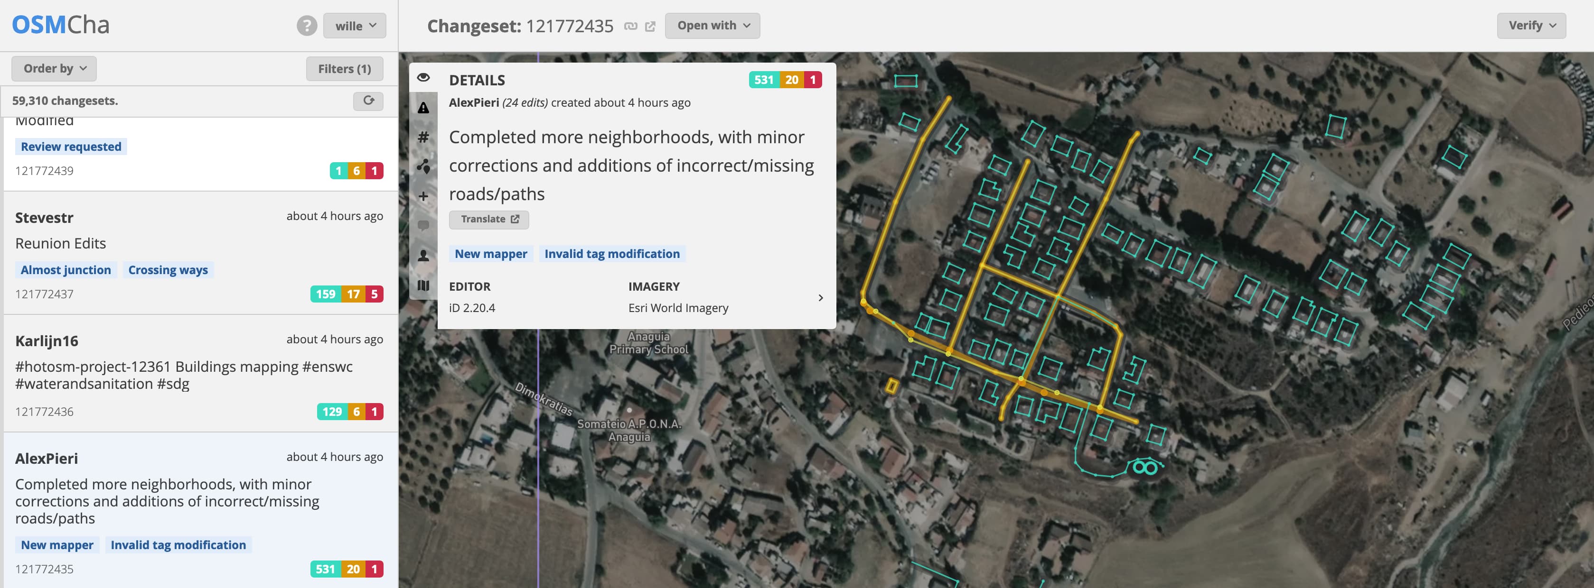Click the Translate comment button
This screenshot has width=1594, height=588.
coord(489,220)
